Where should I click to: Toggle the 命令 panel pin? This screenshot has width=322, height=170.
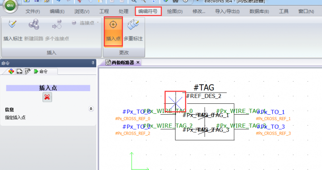pos(93,63)
